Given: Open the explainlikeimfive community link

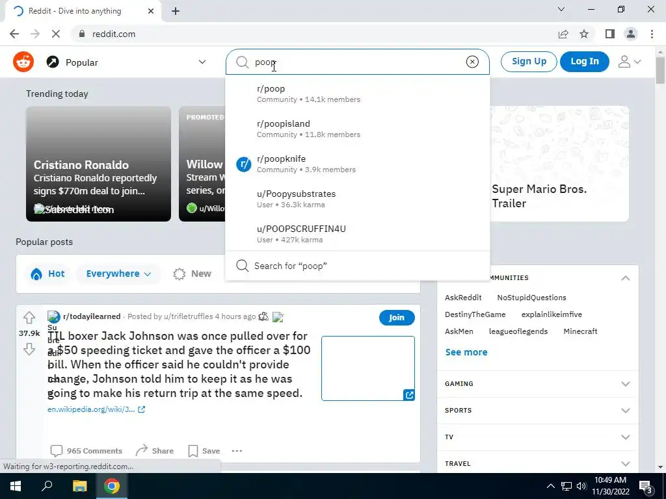Looking at the screenshot, I should click(x=552, y=314).
